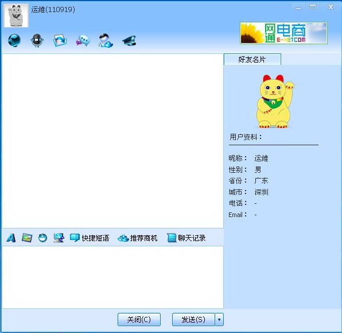Open 快捷短语 quick phrases

90,238
